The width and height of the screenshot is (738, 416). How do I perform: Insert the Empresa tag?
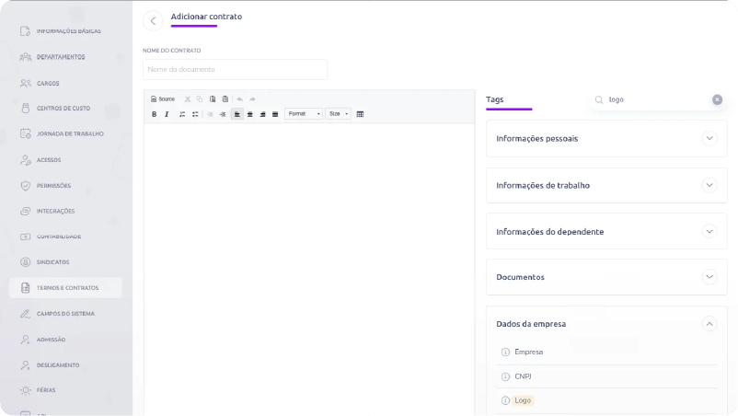pyautogui.click(x=528, y=352)
